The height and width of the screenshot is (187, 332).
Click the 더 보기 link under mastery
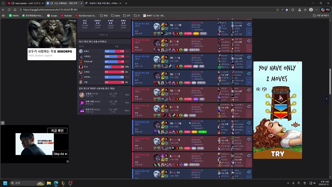pyautogui.click(x=103, y=35)
